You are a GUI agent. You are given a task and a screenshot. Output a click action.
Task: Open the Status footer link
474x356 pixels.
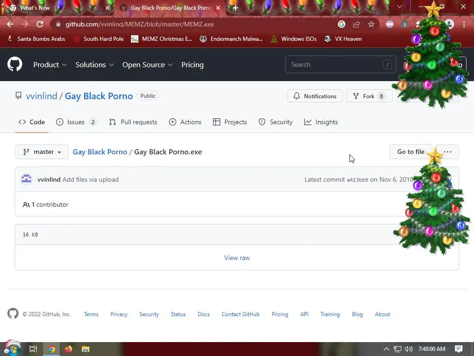click(x=178, y=314)
